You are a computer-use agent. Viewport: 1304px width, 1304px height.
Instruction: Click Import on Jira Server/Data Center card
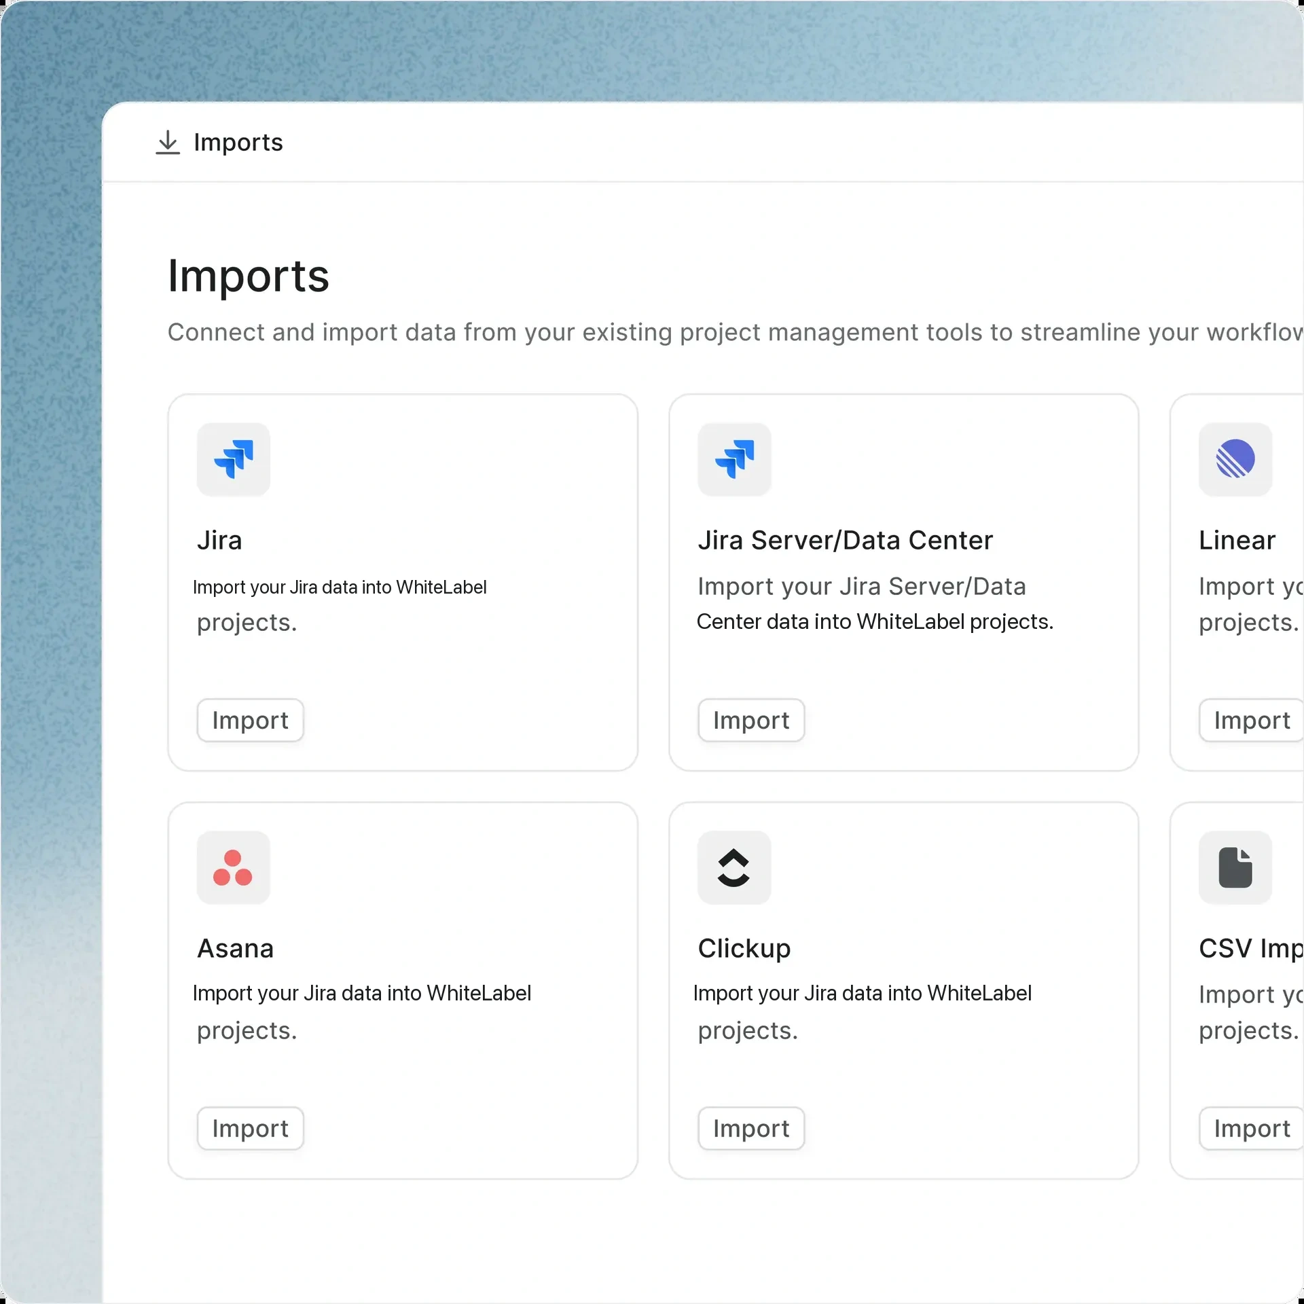click(x=751, y=720)
